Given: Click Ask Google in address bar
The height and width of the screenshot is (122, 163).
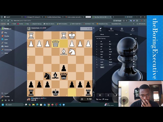Looking at the screenshot, I should coord(117,21).
